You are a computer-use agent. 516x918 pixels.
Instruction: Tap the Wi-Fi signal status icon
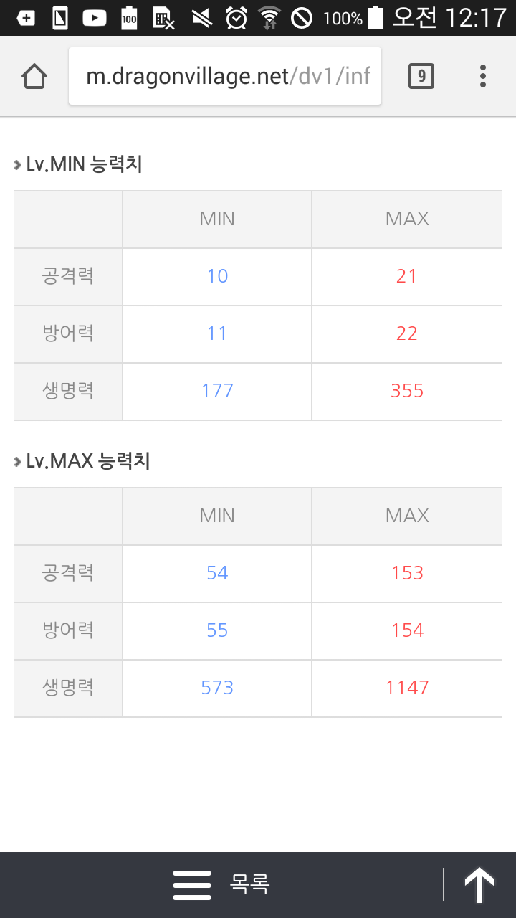(269, 18)
